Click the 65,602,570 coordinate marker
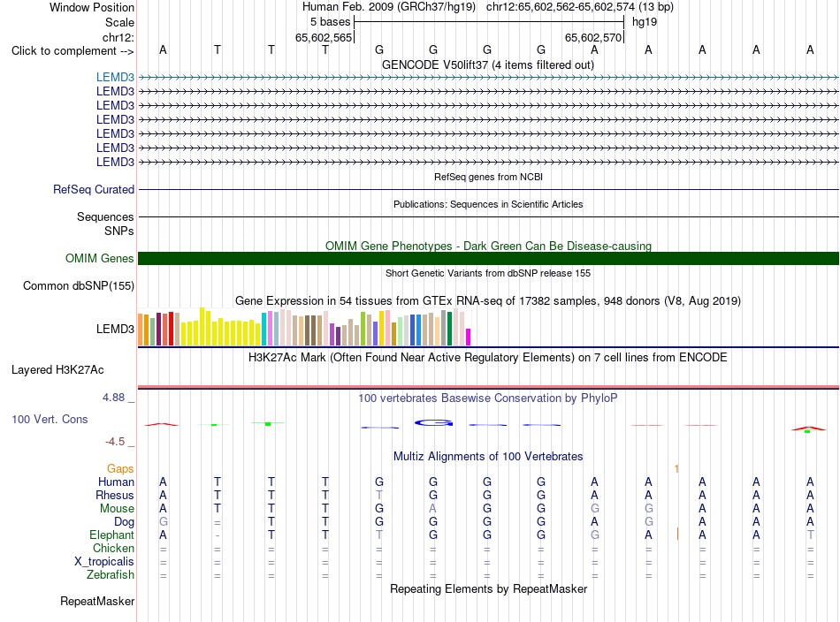The width and height of the screenshot is (840, 622). click(x=593, y=37)
